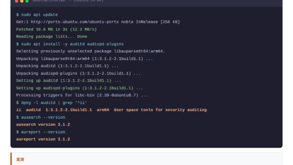Click 'aureport version 3.1.2' output

click(43, 139)
